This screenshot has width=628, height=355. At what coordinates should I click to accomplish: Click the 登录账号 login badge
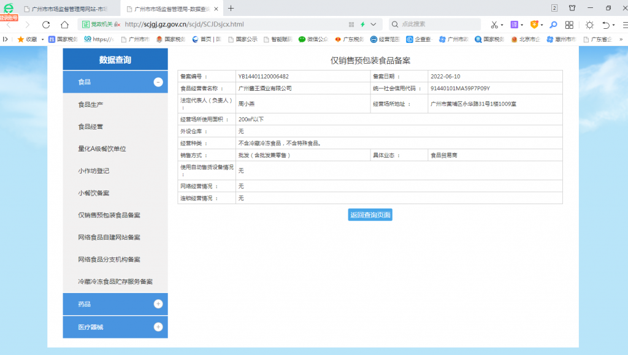9,18
